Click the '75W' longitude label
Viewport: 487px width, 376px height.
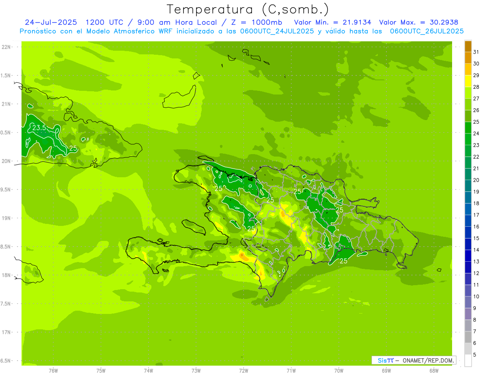click(x=101, y=371)
